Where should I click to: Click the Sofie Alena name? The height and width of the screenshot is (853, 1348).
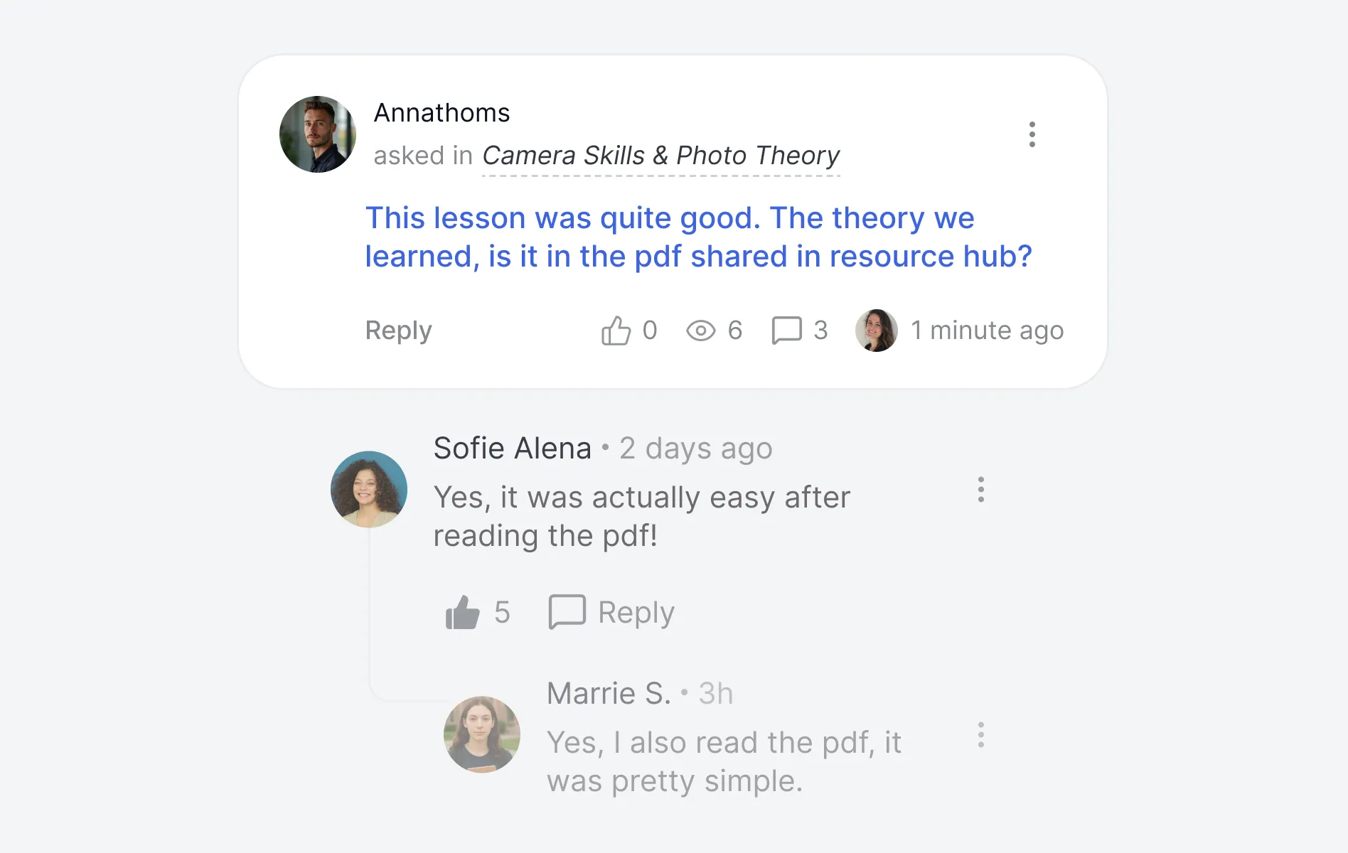512,449
